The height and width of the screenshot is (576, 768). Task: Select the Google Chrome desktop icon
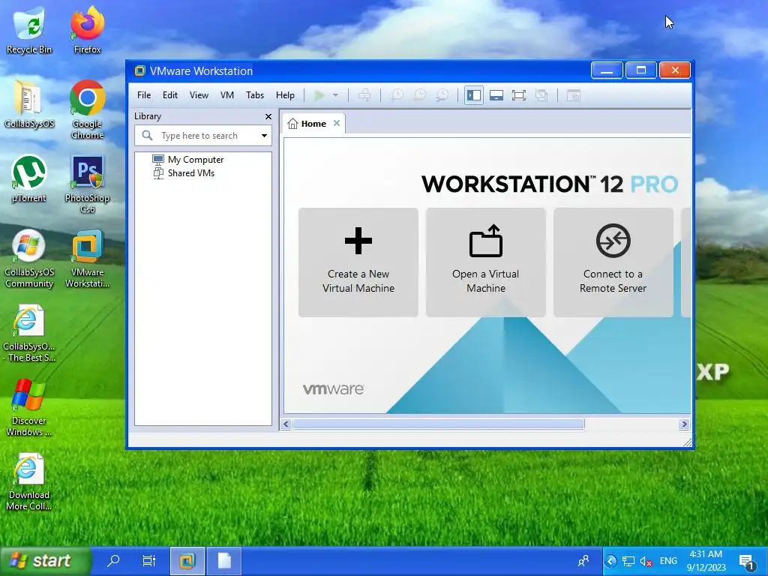point(87,109)
